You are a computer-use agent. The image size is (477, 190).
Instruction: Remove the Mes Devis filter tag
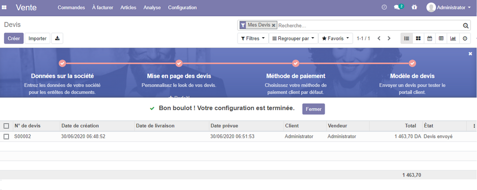tap(273, 25)
